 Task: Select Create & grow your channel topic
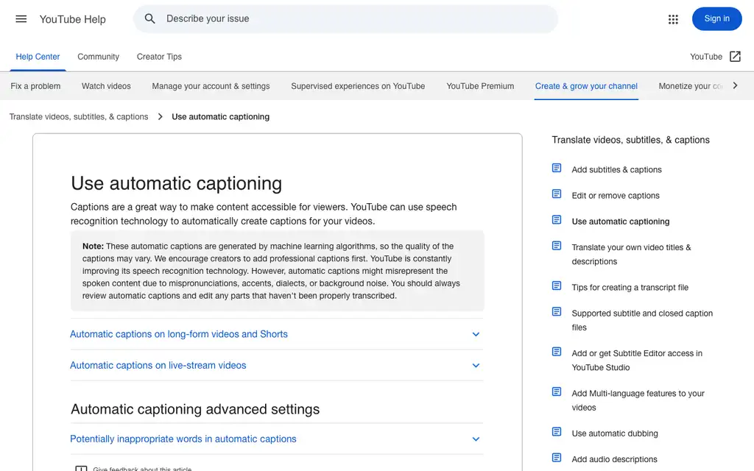(x=586, y=86)
